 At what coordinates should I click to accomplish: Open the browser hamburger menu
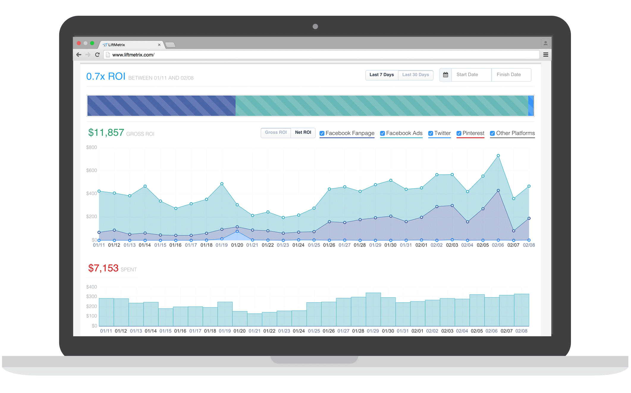(545, 55)
